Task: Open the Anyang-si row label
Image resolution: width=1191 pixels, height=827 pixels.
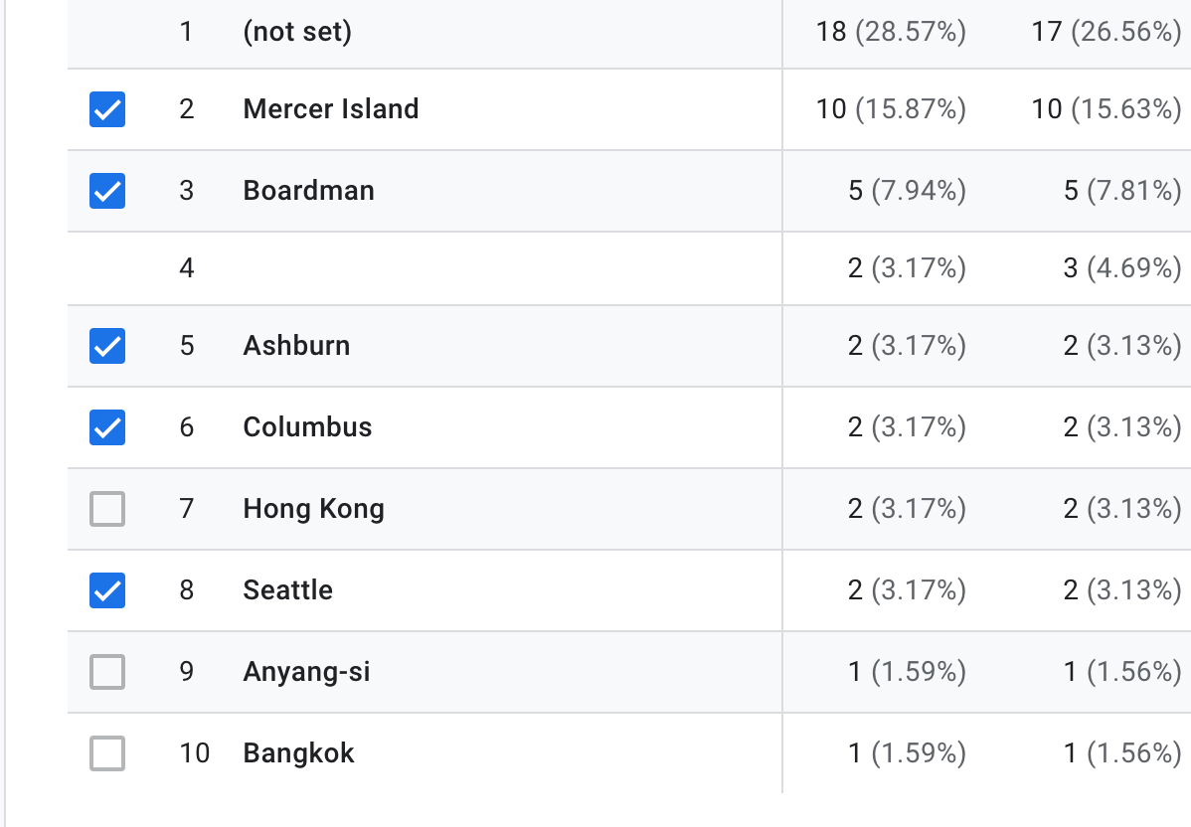Action: 306,672
